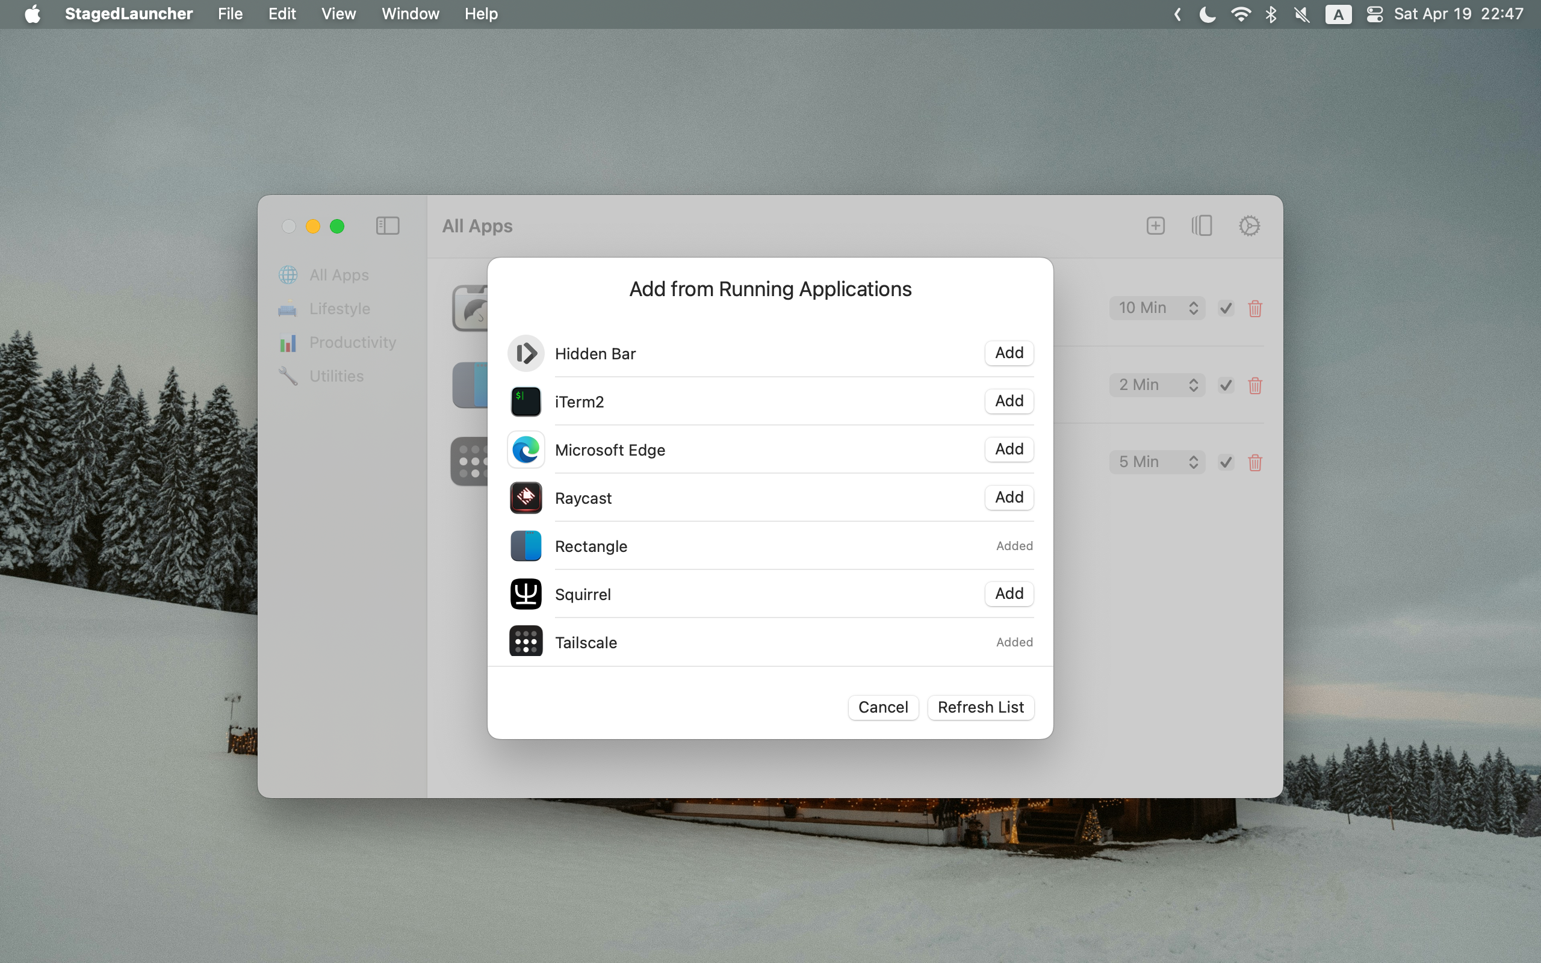Delete the app with 10 Min delay
The height and width of the screenshot is (963, 1541).
click(x=1255, y=308)
